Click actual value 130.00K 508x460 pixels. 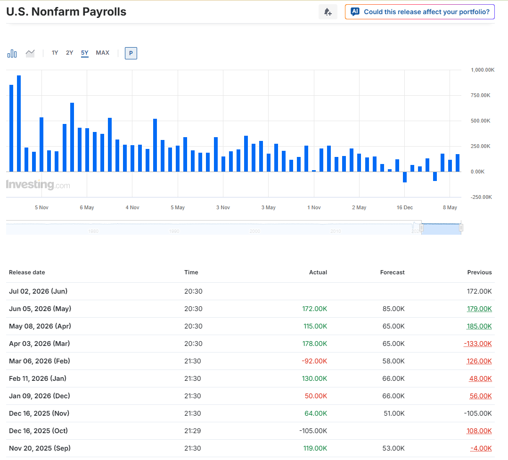coord(315,378)
